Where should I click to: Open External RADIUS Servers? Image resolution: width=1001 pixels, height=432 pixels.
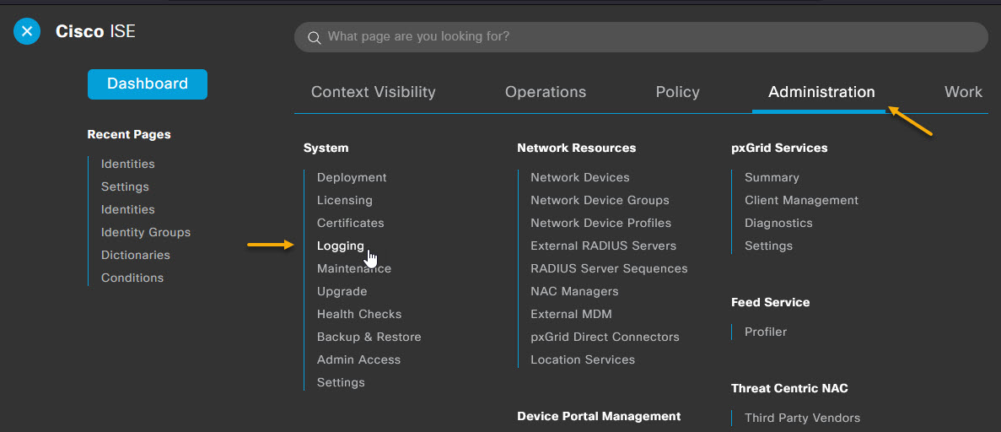tap(603, 246)
